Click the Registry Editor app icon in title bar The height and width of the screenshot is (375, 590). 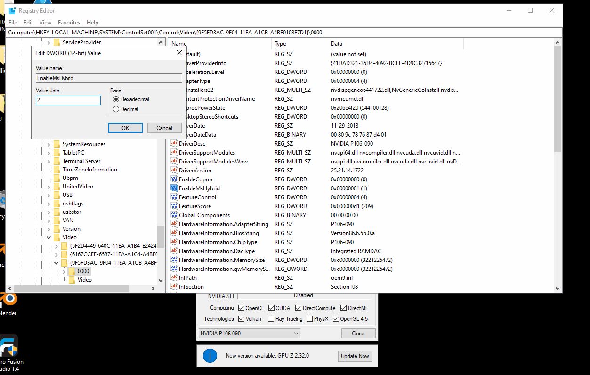coord(12,10)
